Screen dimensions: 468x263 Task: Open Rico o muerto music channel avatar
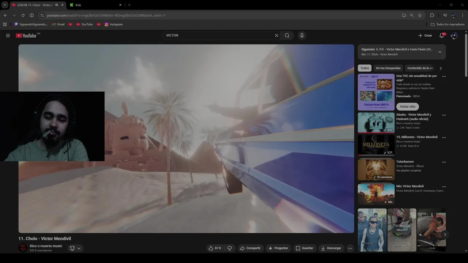coord(23,248)
